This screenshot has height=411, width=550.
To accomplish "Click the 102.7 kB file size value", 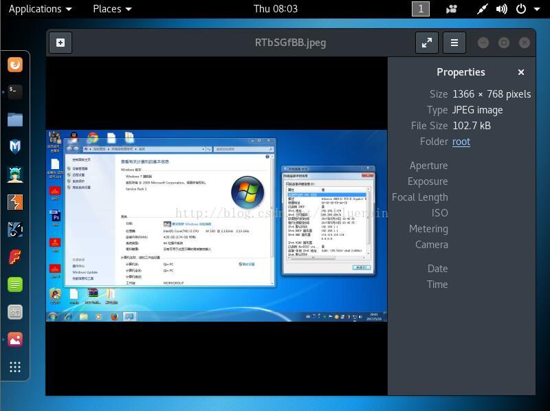I will (x=472, y=126).
